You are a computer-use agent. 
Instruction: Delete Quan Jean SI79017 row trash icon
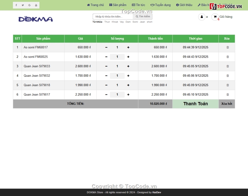[x=227, y=94]
